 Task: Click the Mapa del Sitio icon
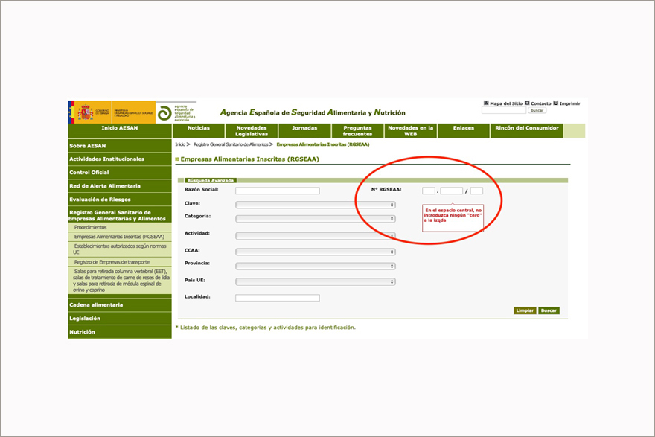click(486, 103)
